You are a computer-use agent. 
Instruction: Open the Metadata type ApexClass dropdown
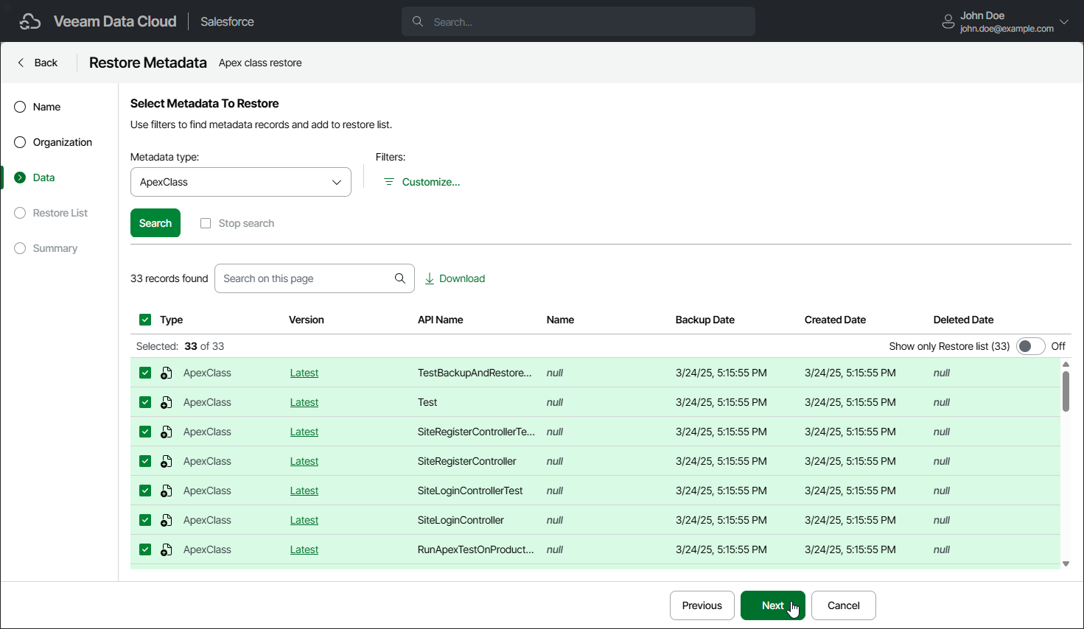(241, 182)
